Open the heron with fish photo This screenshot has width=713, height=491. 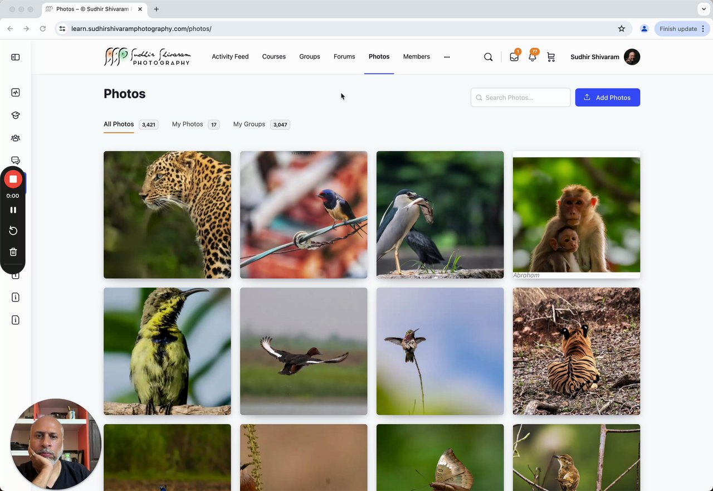click(x=440, y=215)
